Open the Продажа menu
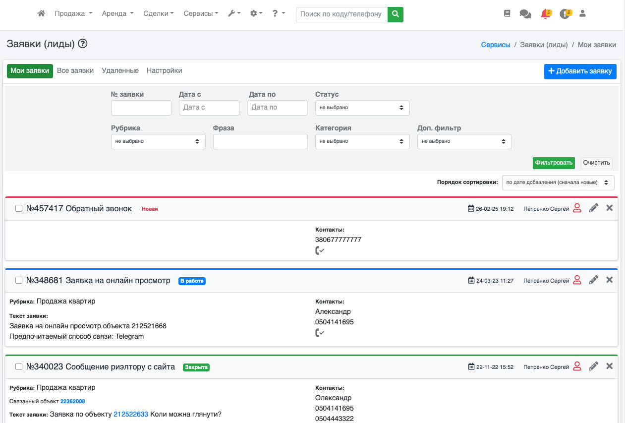Image resolution: width=625 pixels, height=423 pixels. pos(73,14)
